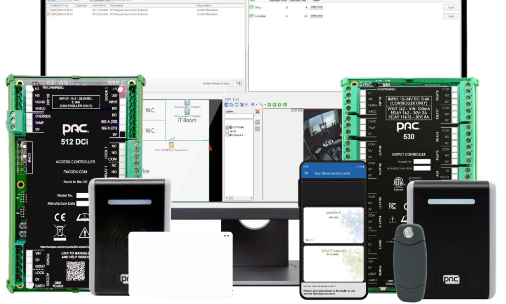
Task: Click the magnifier zoom icon in CCTV toolbar
Action: 261,105
